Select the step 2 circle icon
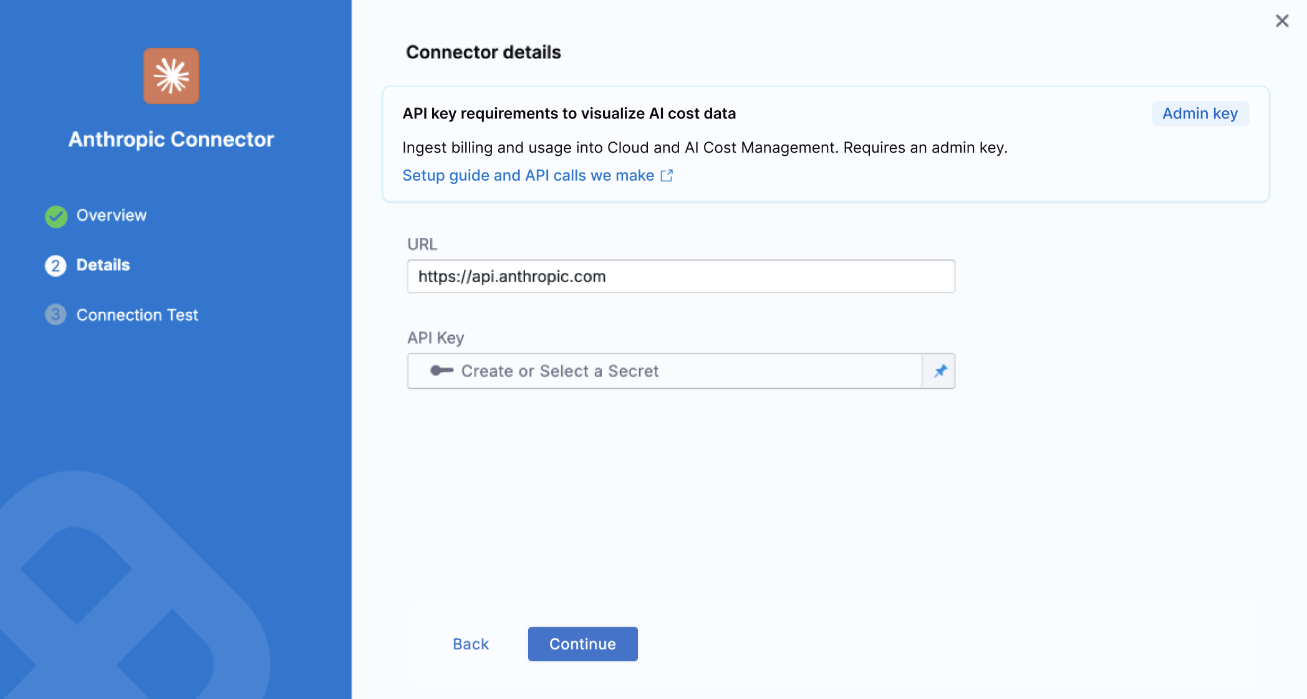 tap(55, 265)
